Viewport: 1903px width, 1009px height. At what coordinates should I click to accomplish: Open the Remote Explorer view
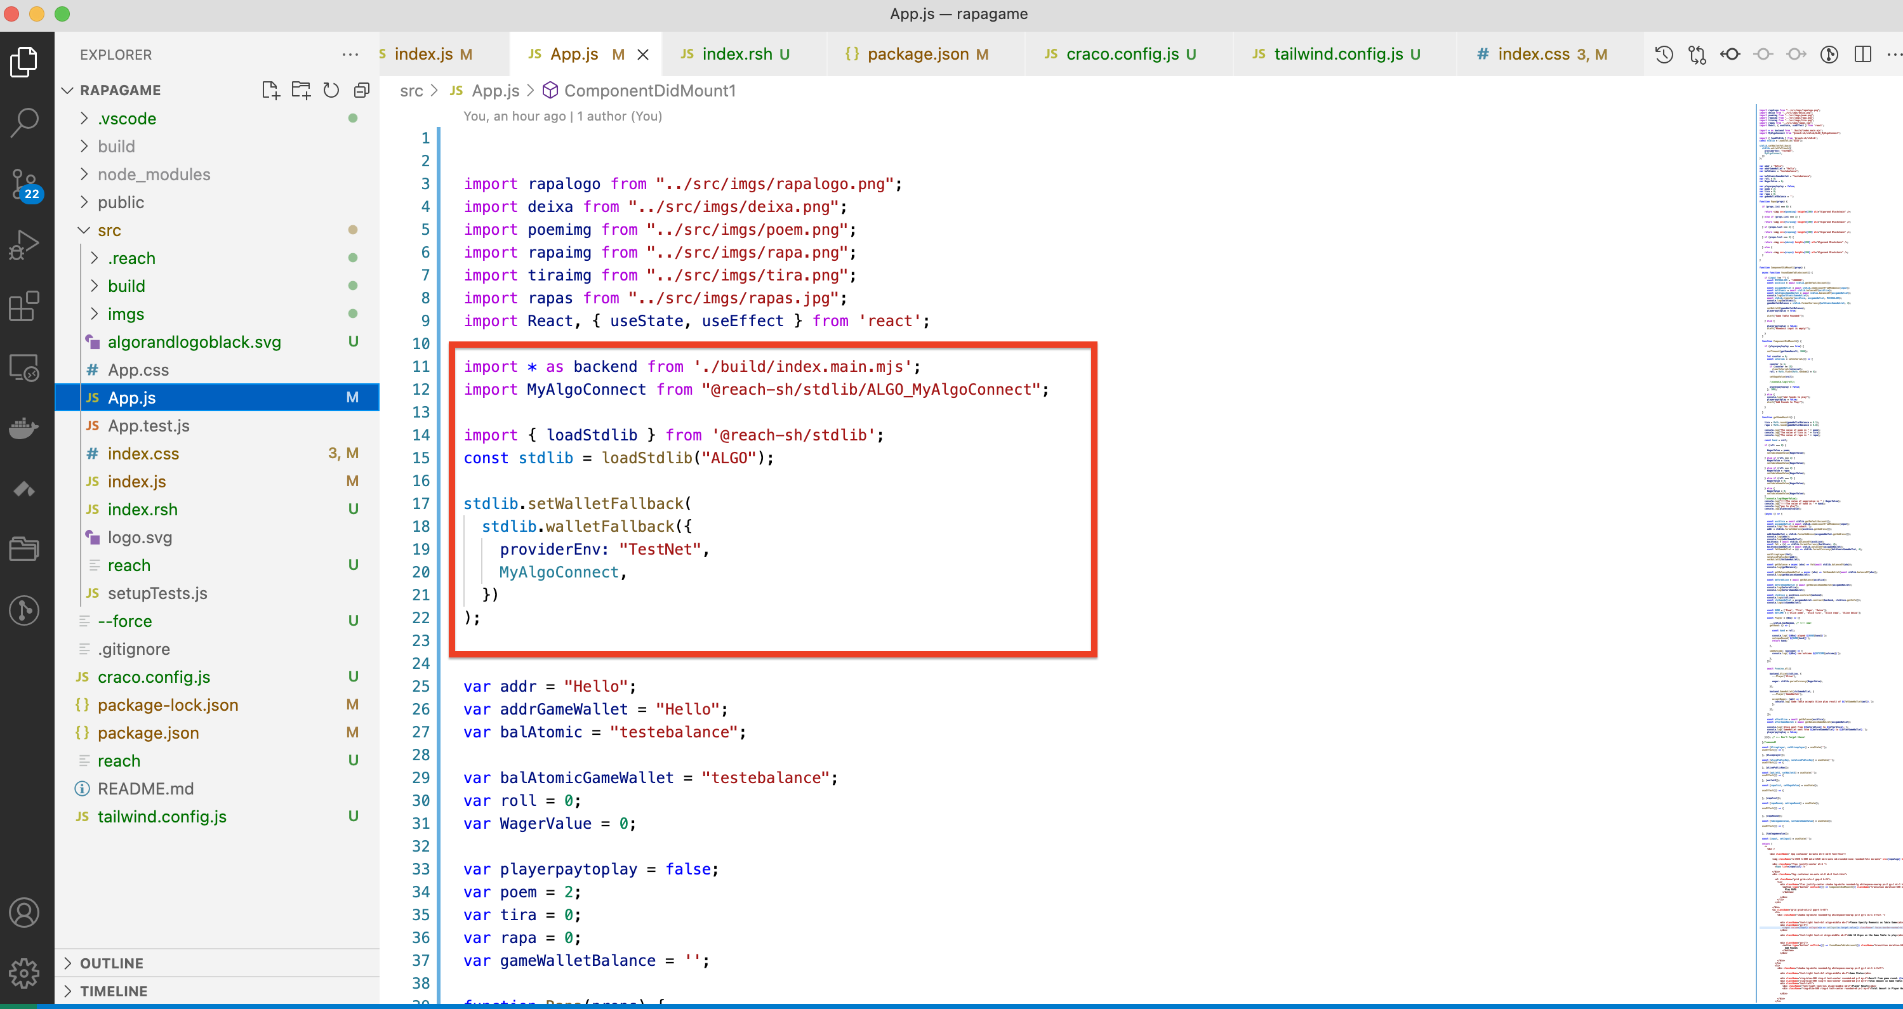[24, 367]
